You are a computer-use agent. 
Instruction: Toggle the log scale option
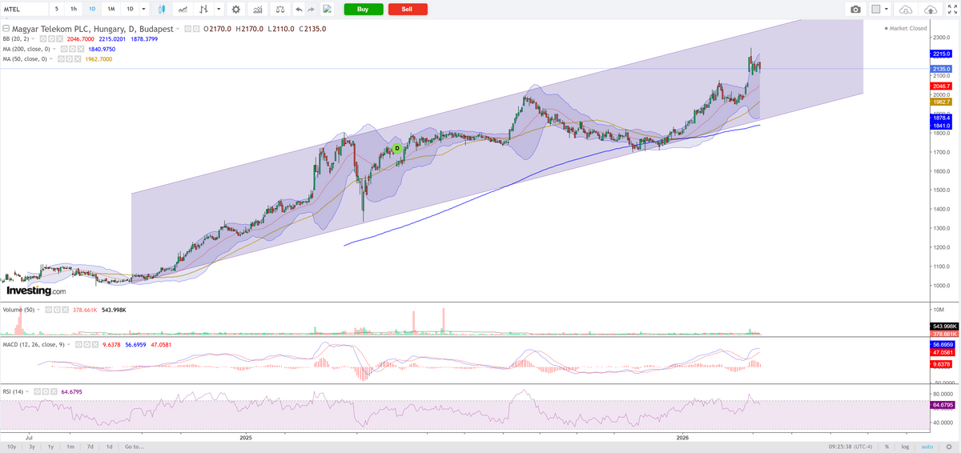905,447
